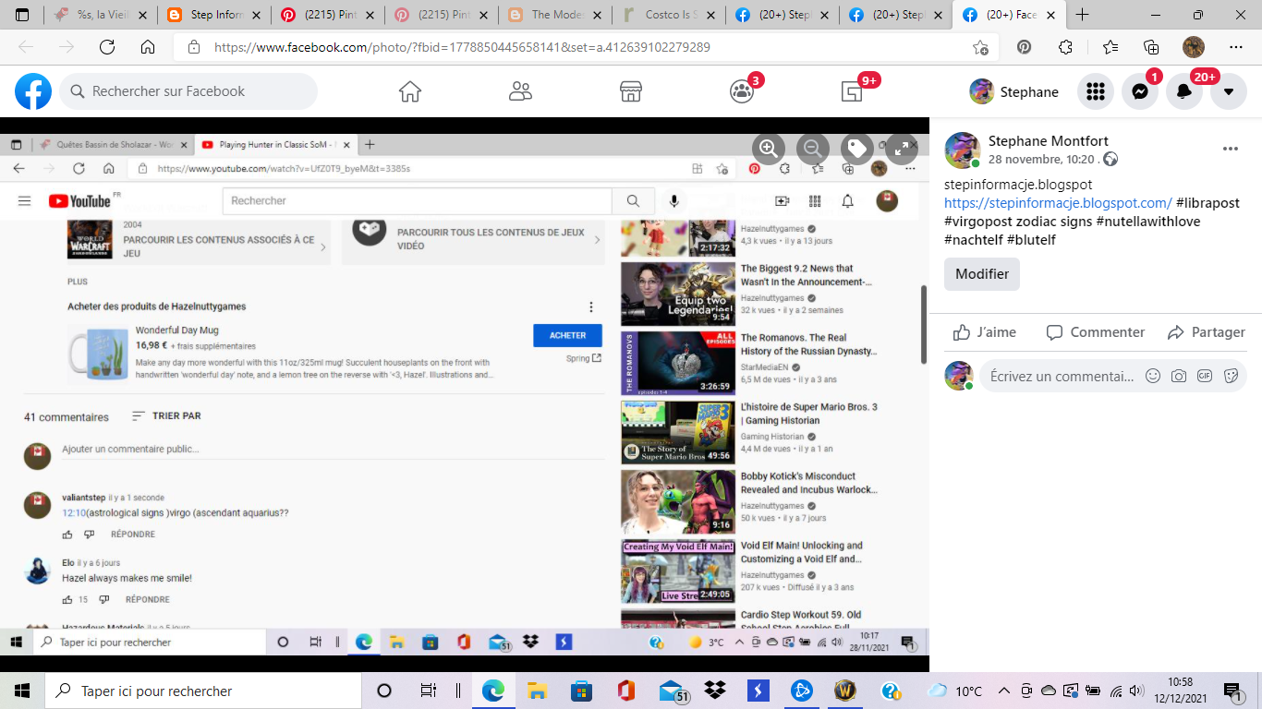Switch to the Step Inform Blogger tab
The image size is (1262, 709).
(214, 15)
